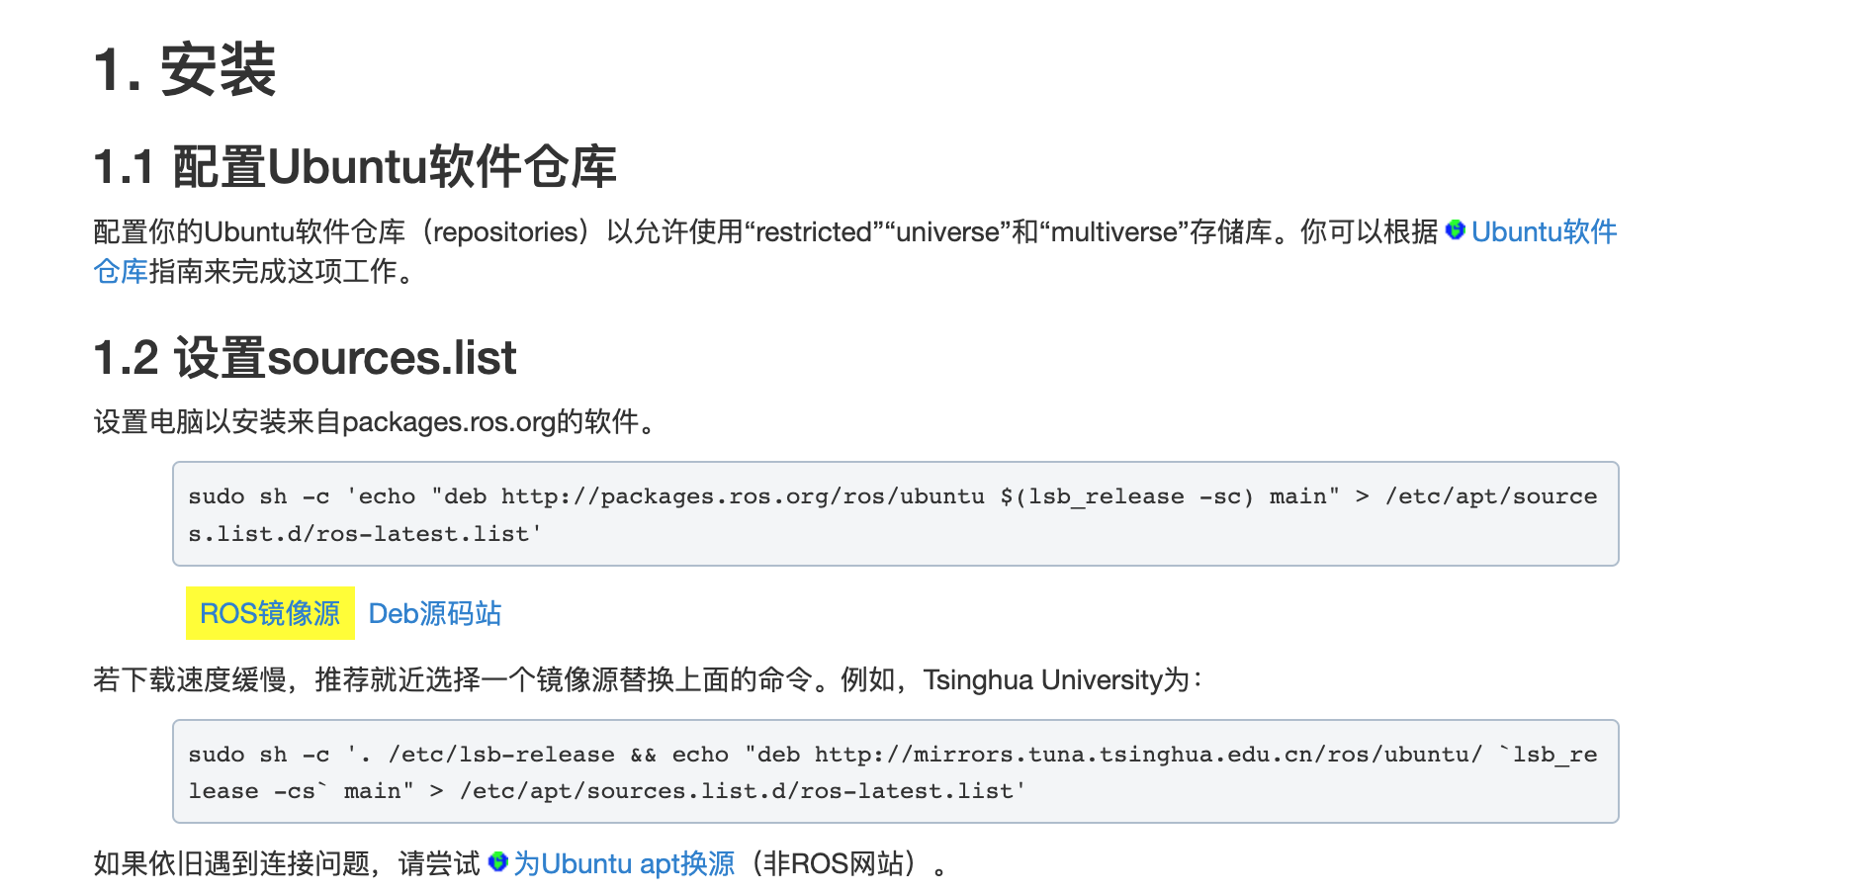The image size is (1863, 894).
Task: Switch to the Deb源码站 tab
Action: pyautogui.click(x=434, y=614)
